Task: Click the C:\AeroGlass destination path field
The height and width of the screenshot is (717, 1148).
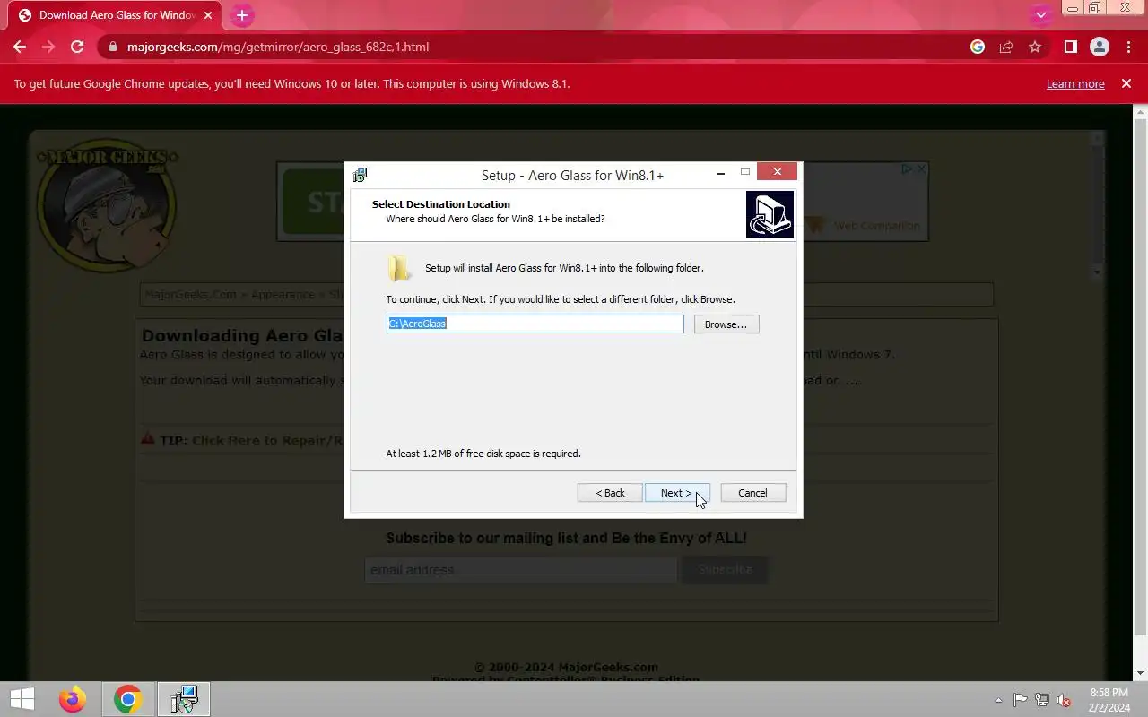Action: [535, 324]
